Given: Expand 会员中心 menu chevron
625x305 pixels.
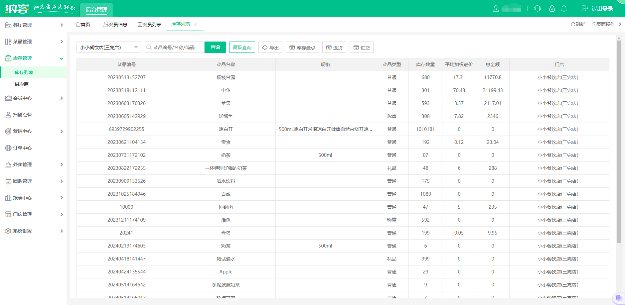Looking at the screenshot, I should [x=62, y=98].
